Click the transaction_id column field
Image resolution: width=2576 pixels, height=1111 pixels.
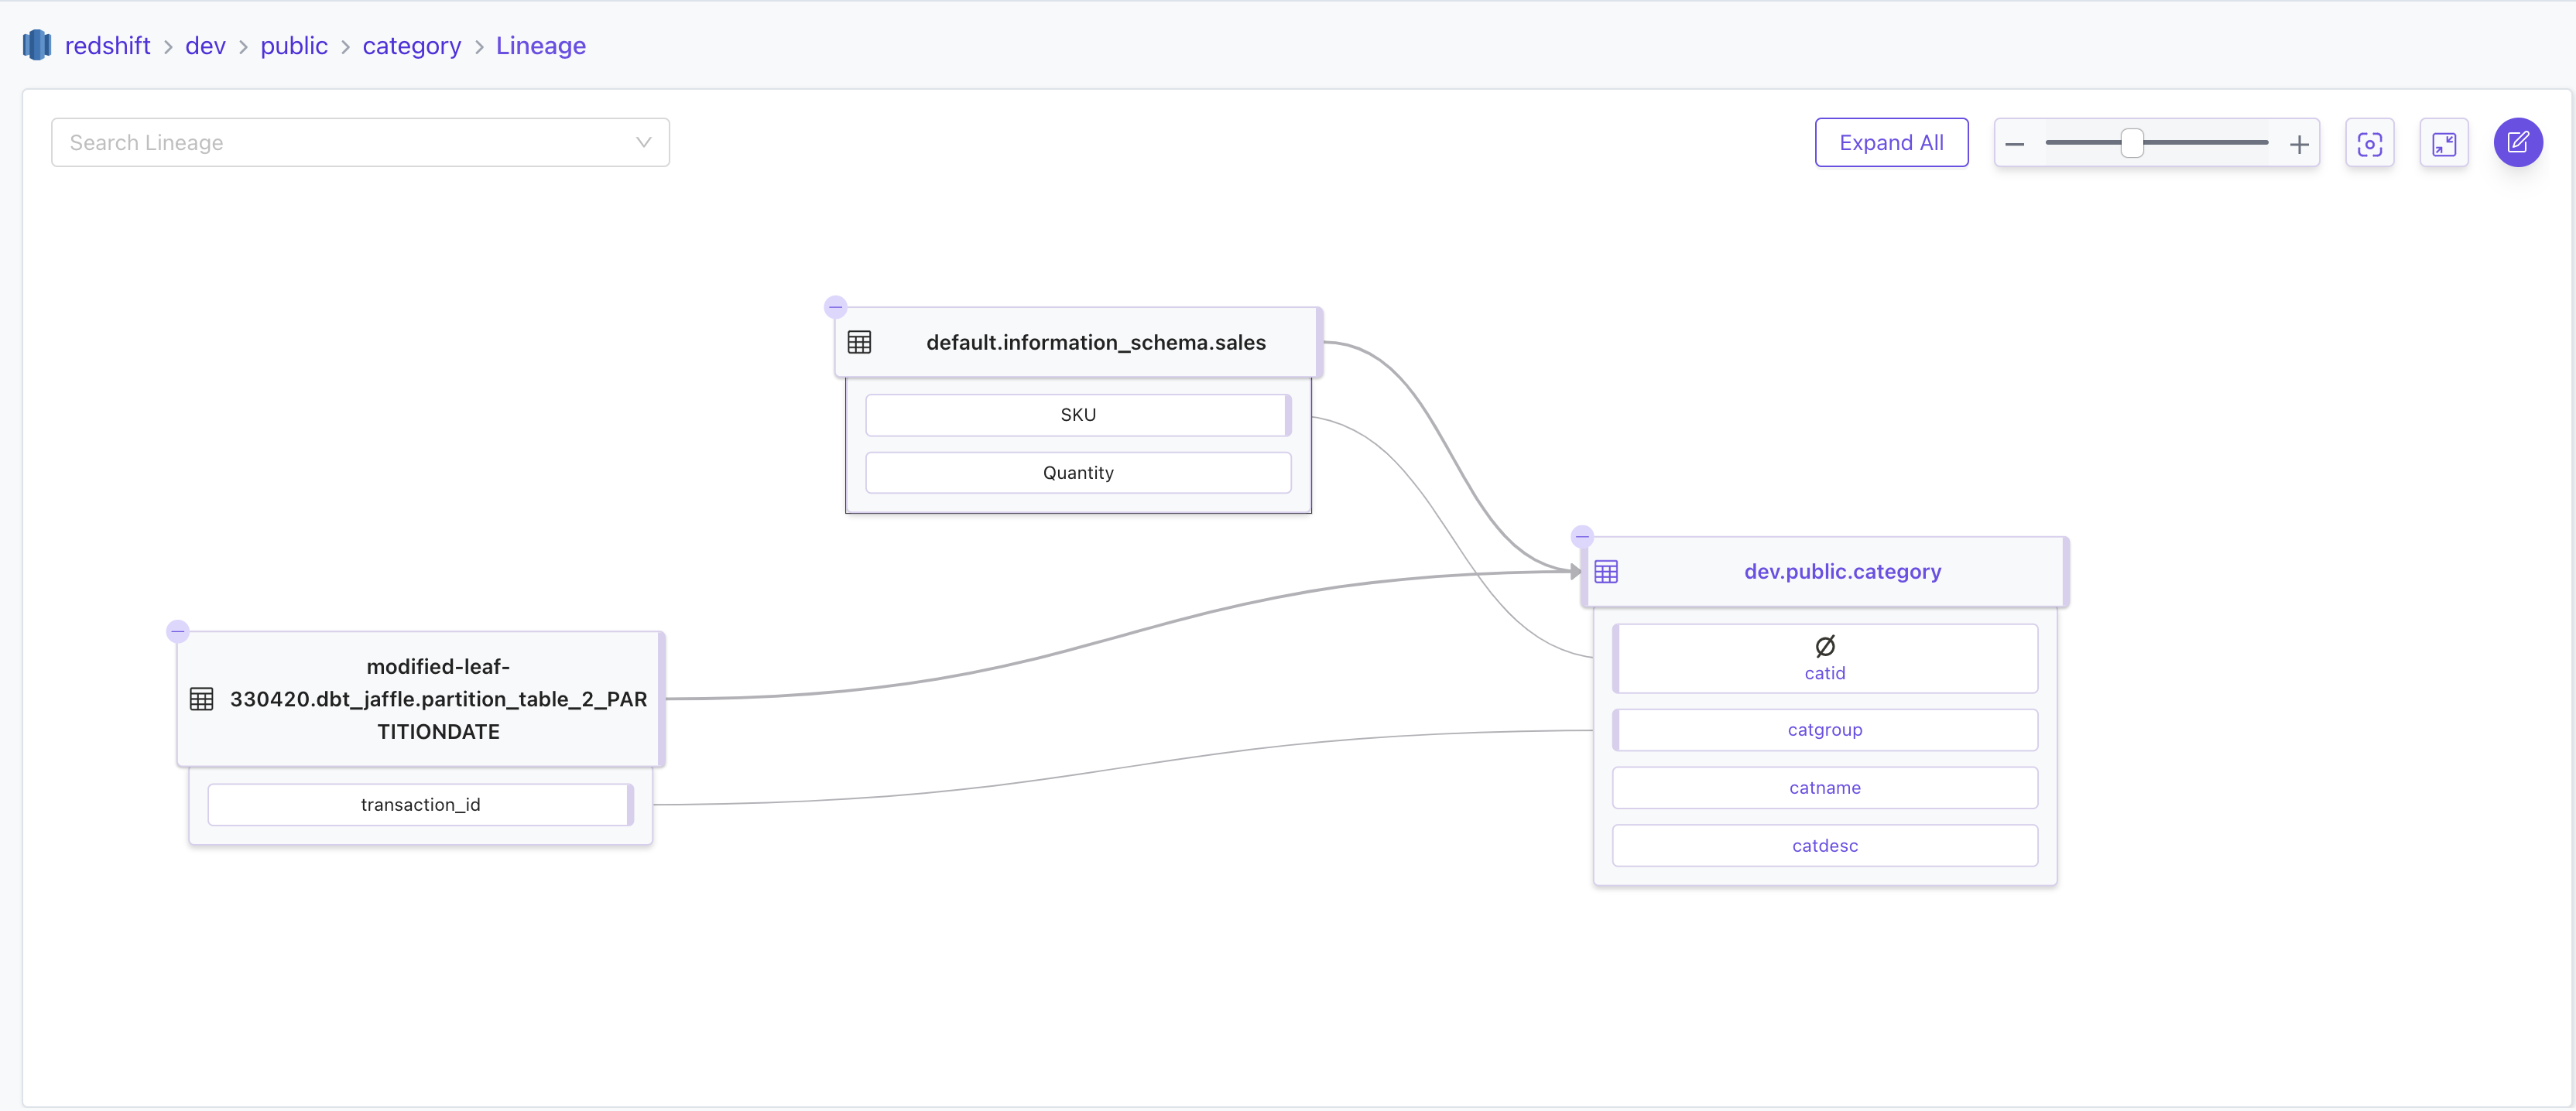point(420,805)
